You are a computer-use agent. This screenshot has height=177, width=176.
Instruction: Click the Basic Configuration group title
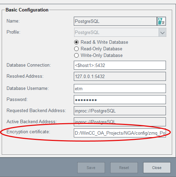tap(27, 10)
